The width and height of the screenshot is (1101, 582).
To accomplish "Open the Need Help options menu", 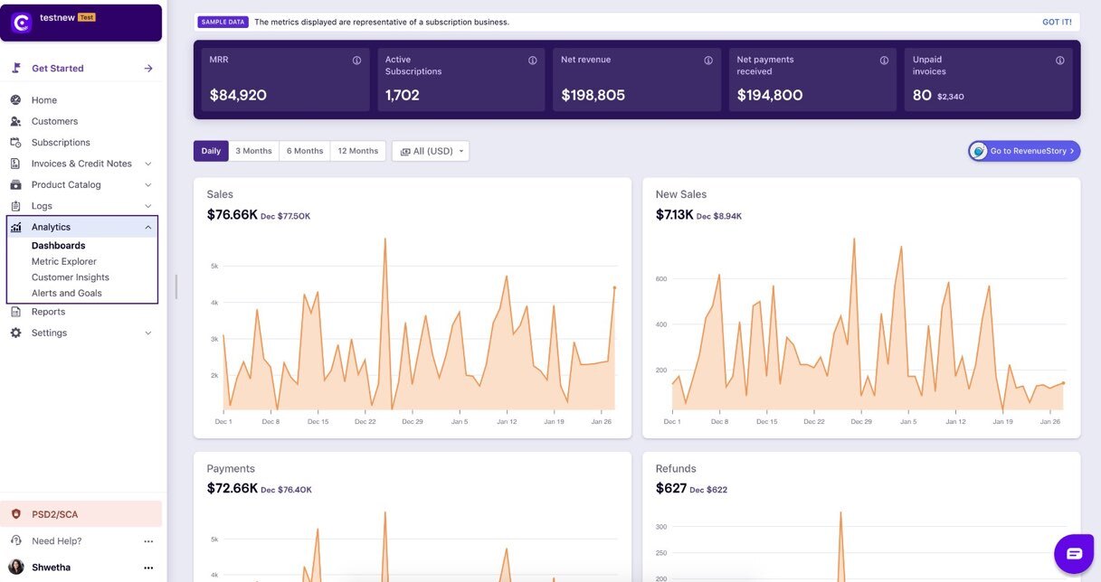I will (x=148, y=541).
